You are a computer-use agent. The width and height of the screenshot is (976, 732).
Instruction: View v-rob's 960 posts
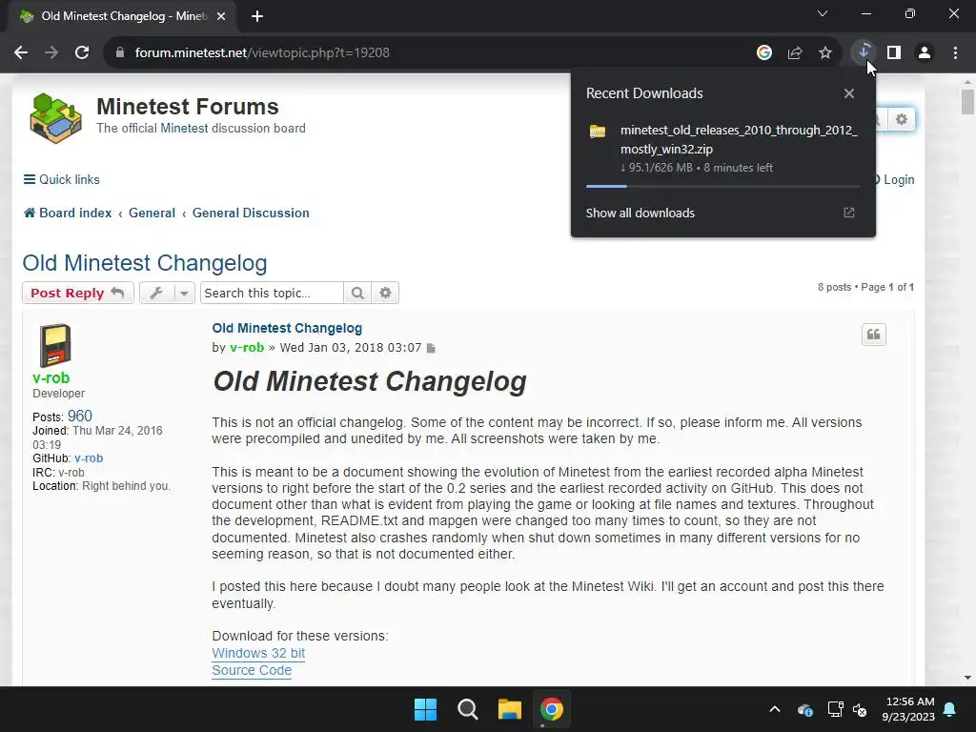(80, 416)
